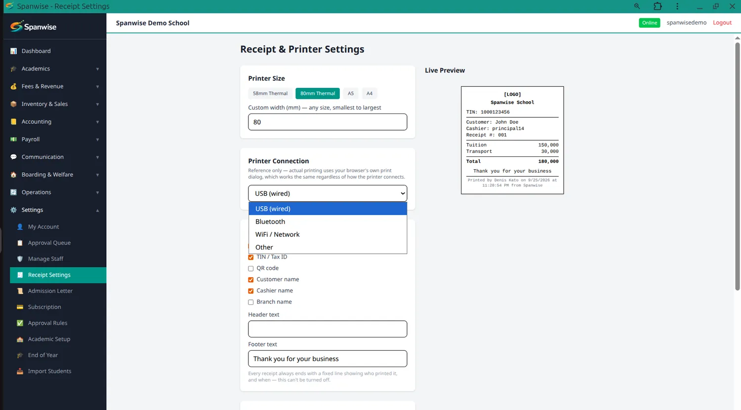
Task: Enable the Branch name checkbox
Action: 251,302
